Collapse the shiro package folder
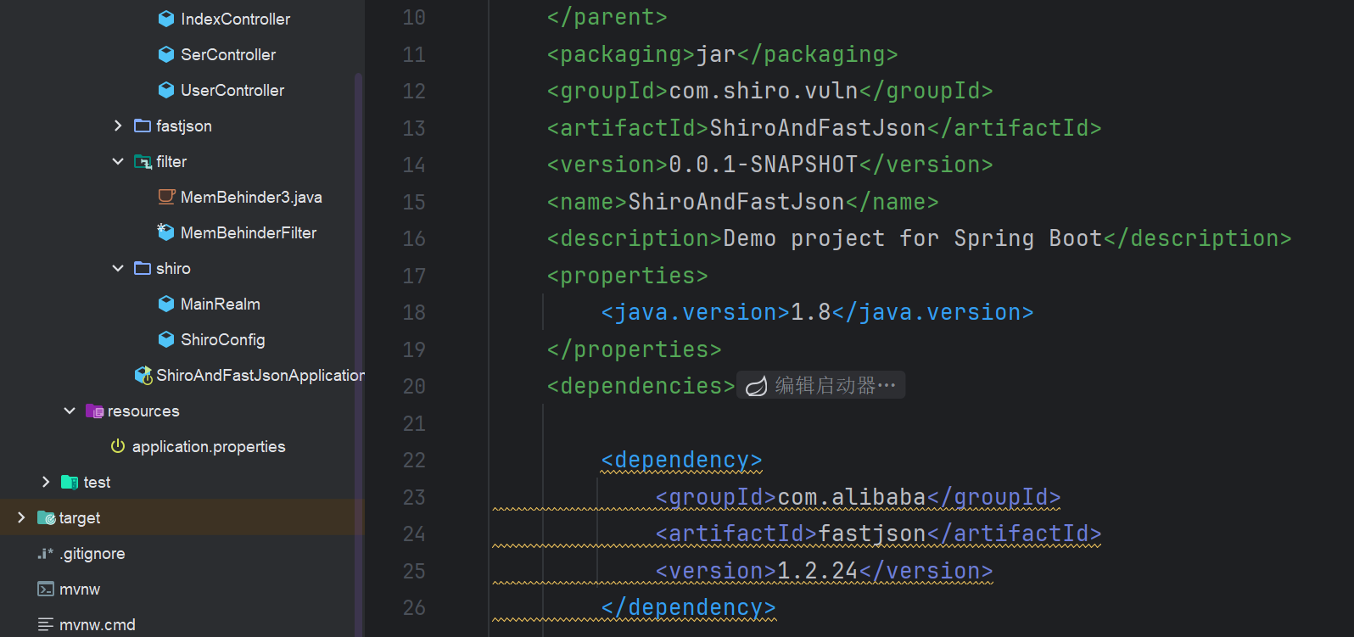Screen dimensions: 1354x637 (118, 268)
